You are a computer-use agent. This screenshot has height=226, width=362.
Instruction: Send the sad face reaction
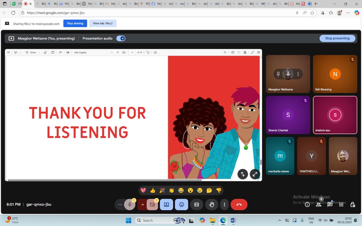click(x=200, y=190)
